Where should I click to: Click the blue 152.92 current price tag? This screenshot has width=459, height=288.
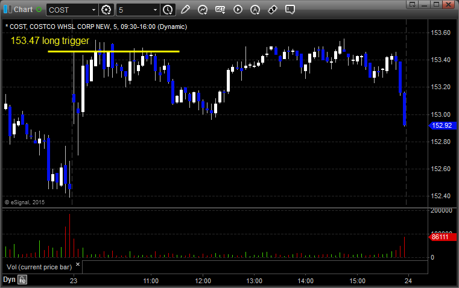(442, 125)
